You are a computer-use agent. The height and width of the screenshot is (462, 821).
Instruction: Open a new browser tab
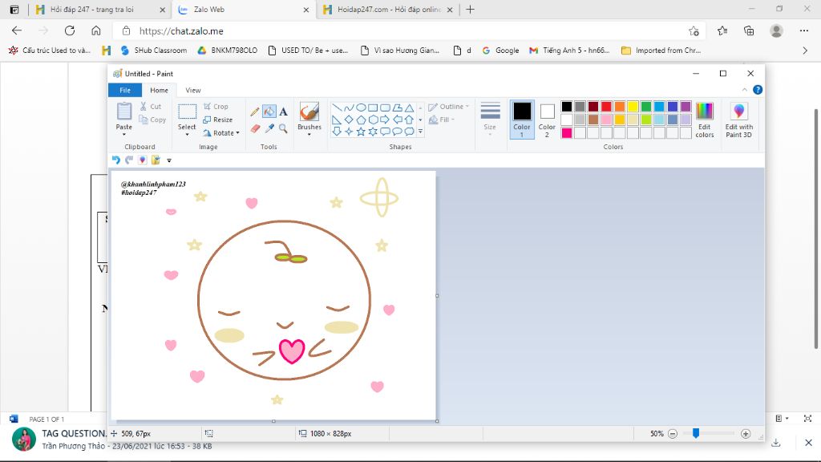pos(470,10)
